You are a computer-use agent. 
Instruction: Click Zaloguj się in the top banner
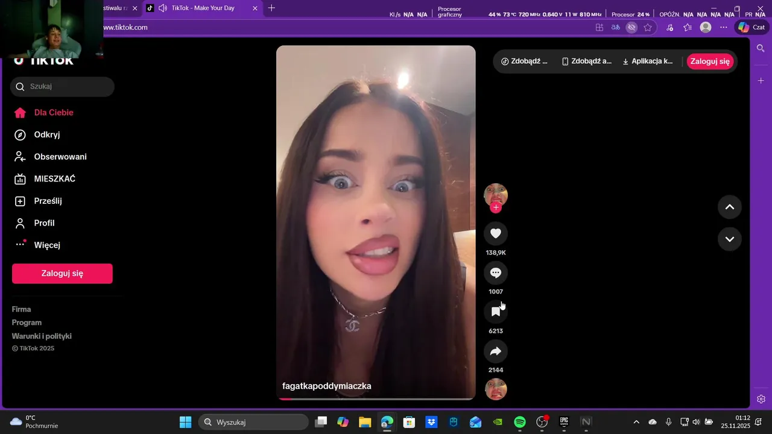[710, 61]
